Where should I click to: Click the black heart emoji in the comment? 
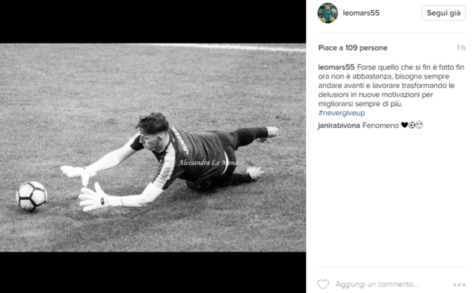405,125
